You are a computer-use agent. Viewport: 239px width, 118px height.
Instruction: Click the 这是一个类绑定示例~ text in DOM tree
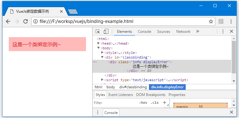click(x=151, y=67)
